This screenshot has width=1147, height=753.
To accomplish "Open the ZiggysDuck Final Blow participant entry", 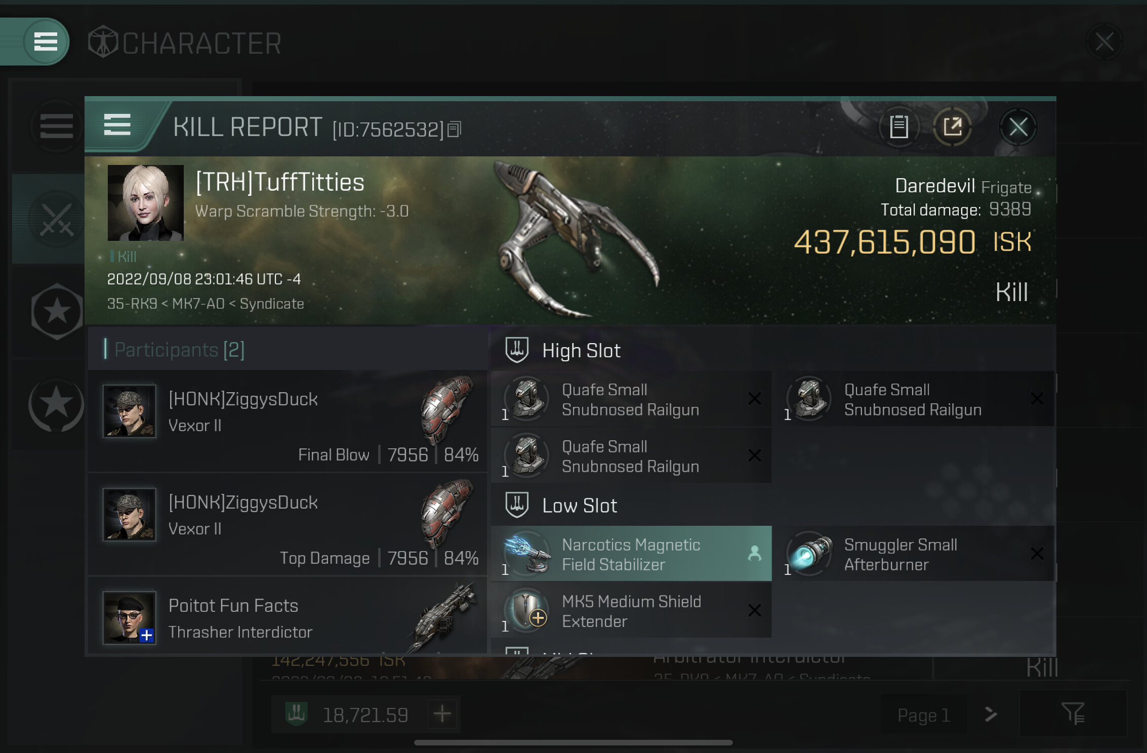I will pos(288,421).
